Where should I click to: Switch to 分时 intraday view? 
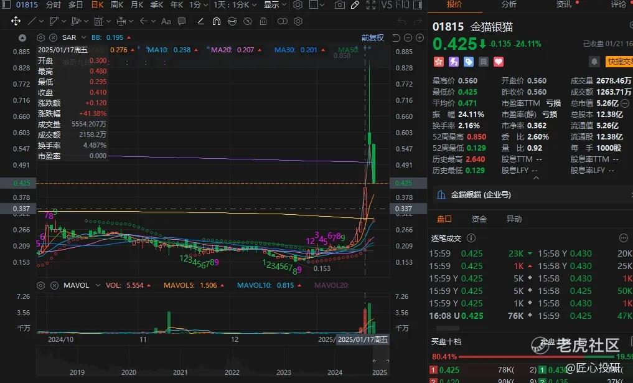click(x=54, y=5)
